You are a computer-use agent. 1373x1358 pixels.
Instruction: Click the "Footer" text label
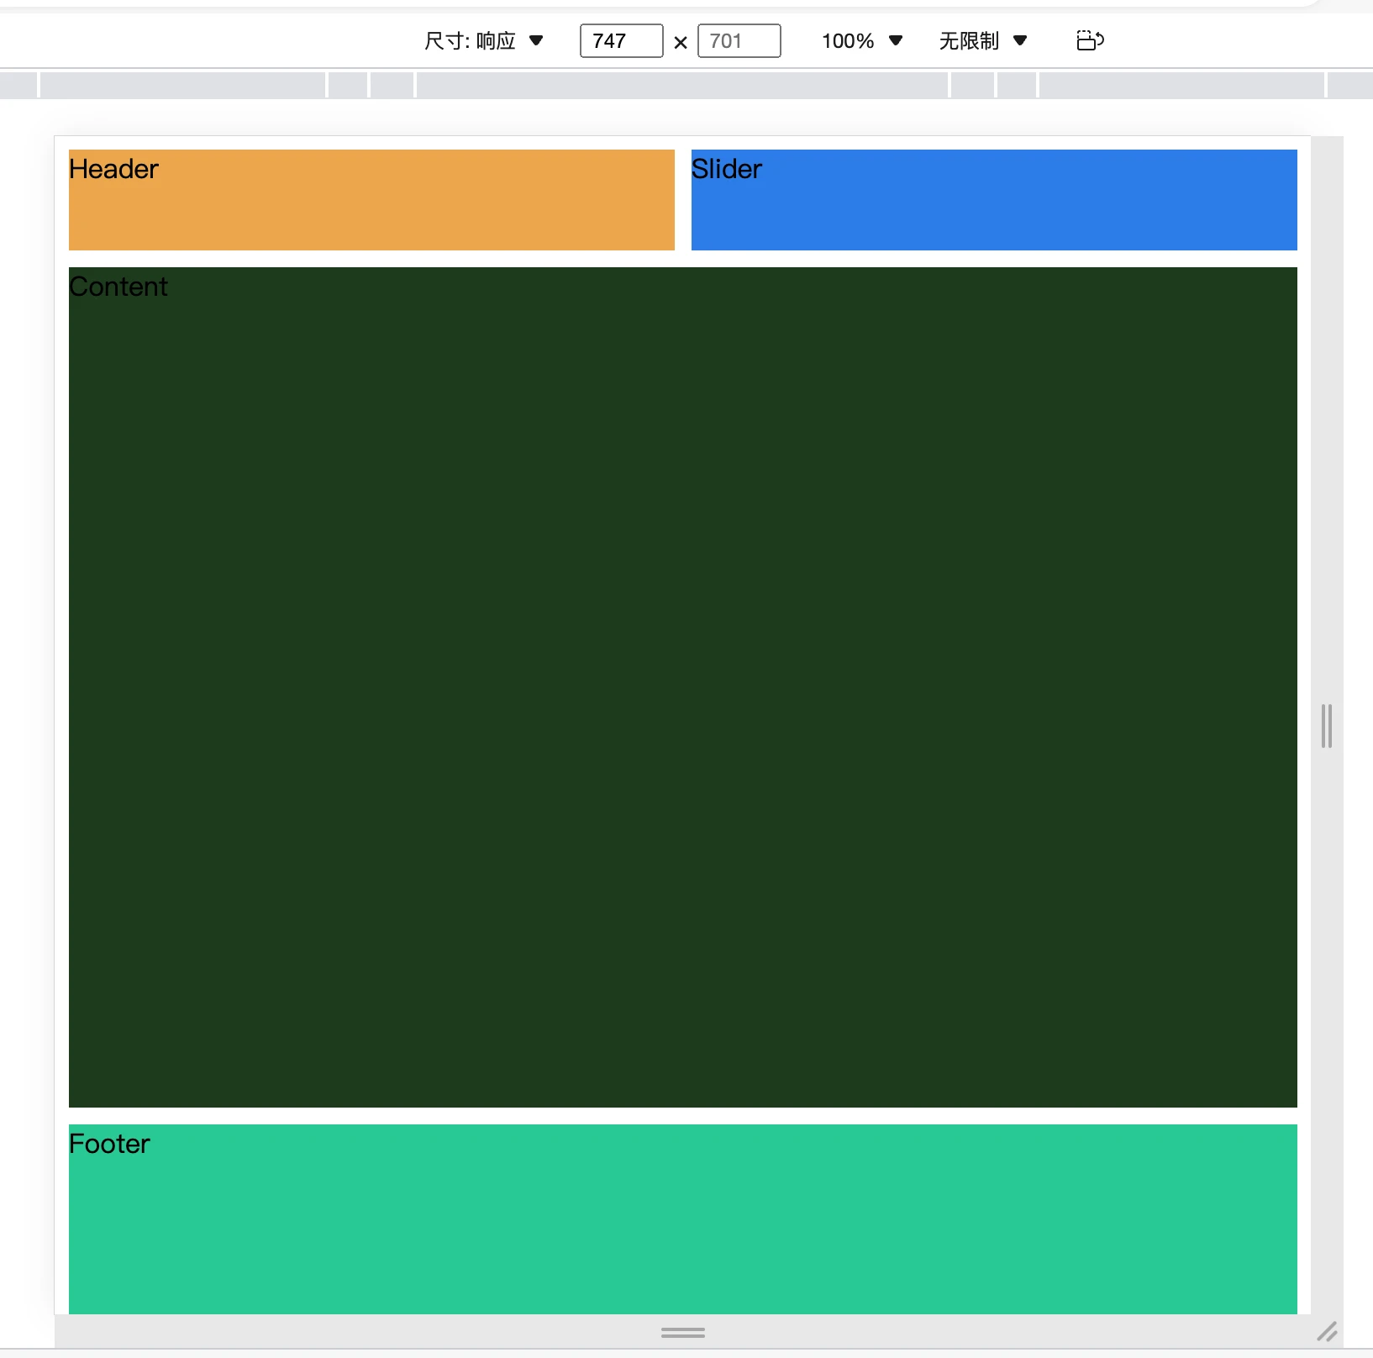click(x=109, y=1144)
